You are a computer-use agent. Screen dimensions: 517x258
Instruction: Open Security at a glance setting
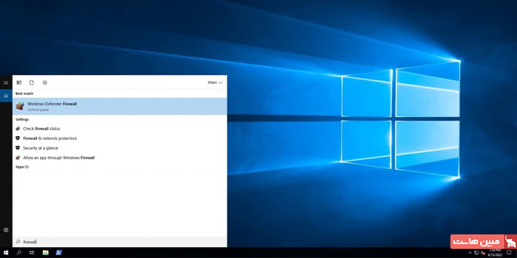(x=120, y=148)
